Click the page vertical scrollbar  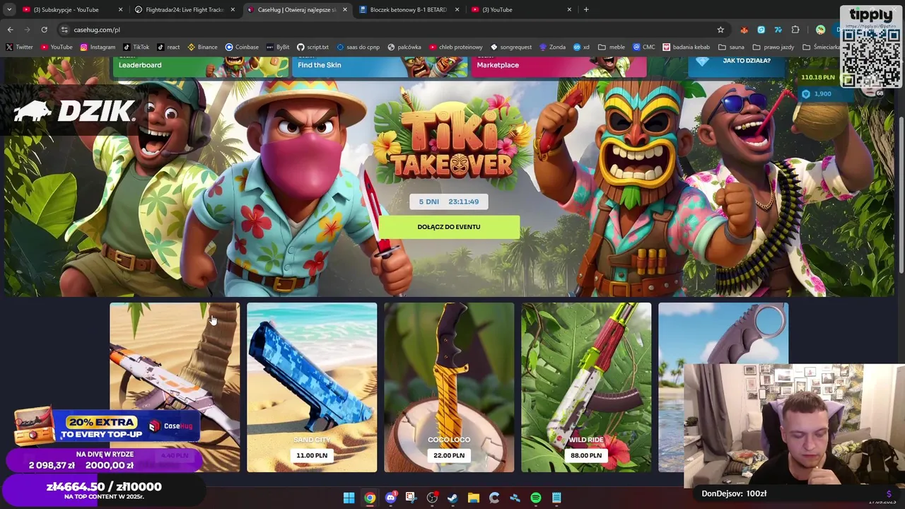(900, 194)
